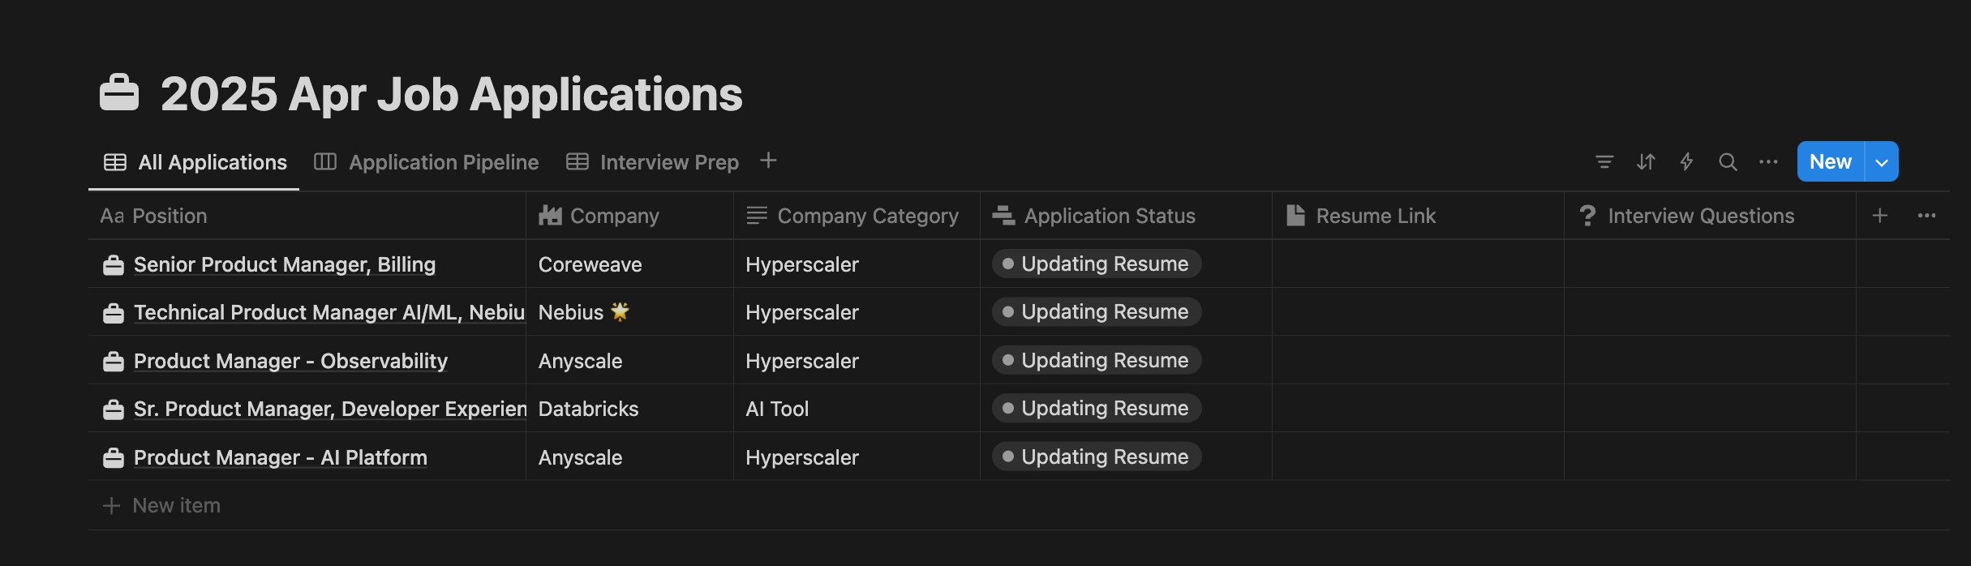
Task: Click the briefcase icon of Technical Product Manager AI/ML
Action: (x=114, y=313)
